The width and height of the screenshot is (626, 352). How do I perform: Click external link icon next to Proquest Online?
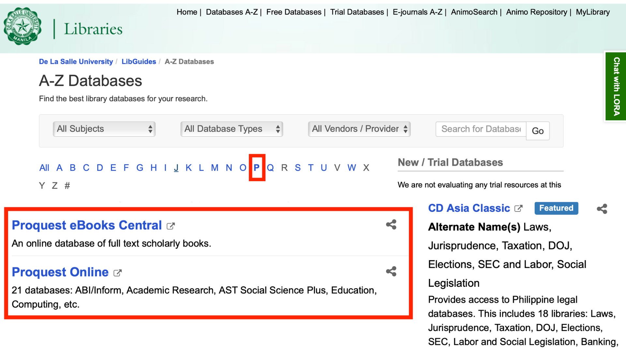117,273
